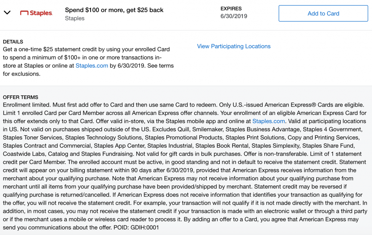Click the gray Staples merchant name under the title
The image size is (372, 235).
75,18
